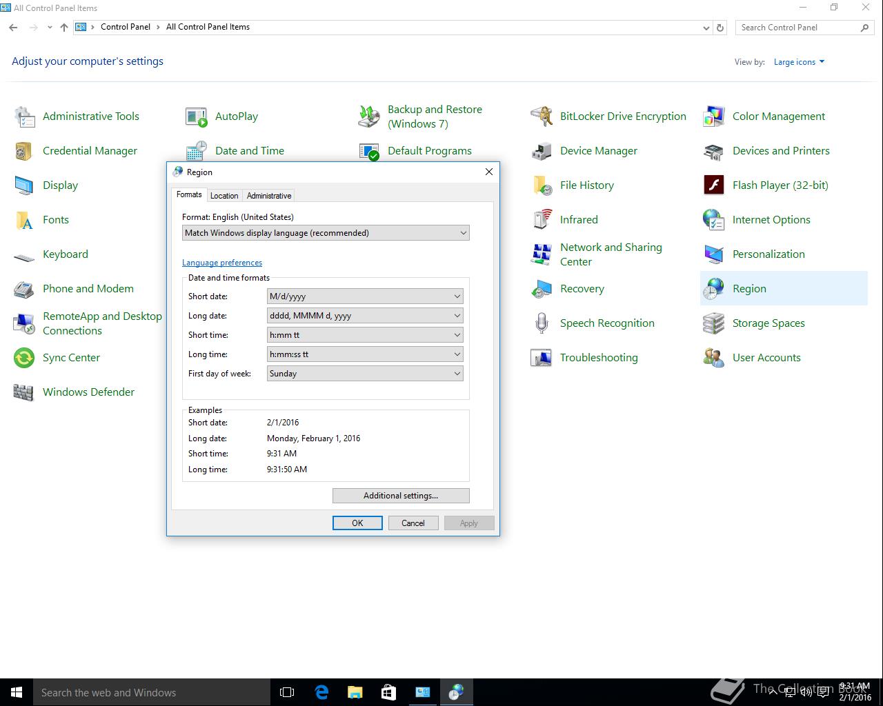
Task: Open the Internet Options icon
Action: (x=714, y=220)
